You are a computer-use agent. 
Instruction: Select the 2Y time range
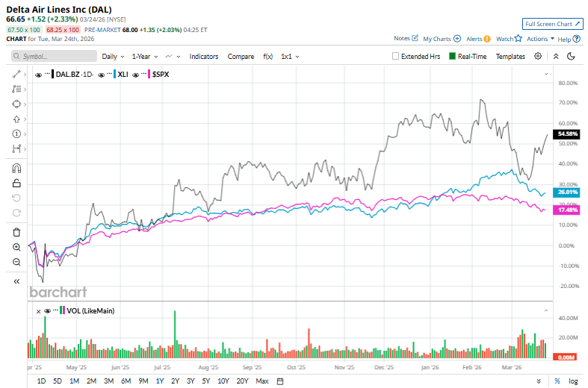tap(175, 381)
